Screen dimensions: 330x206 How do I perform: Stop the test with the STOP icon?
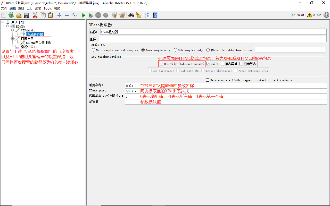(98, 15)
